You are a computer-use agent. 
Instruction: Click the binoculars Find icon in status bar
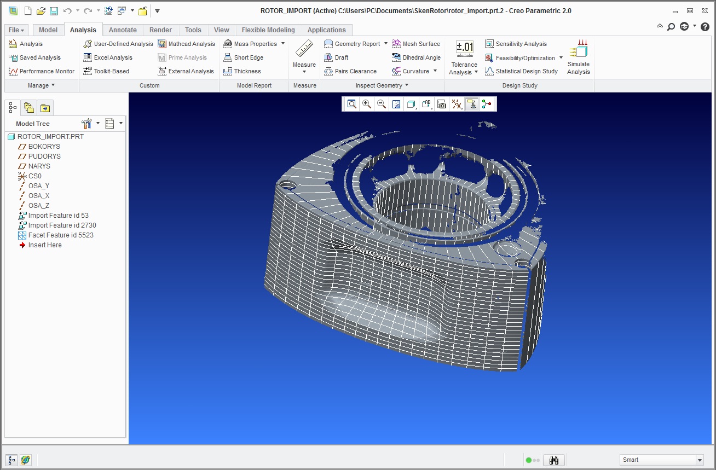[x=554, y=460]
